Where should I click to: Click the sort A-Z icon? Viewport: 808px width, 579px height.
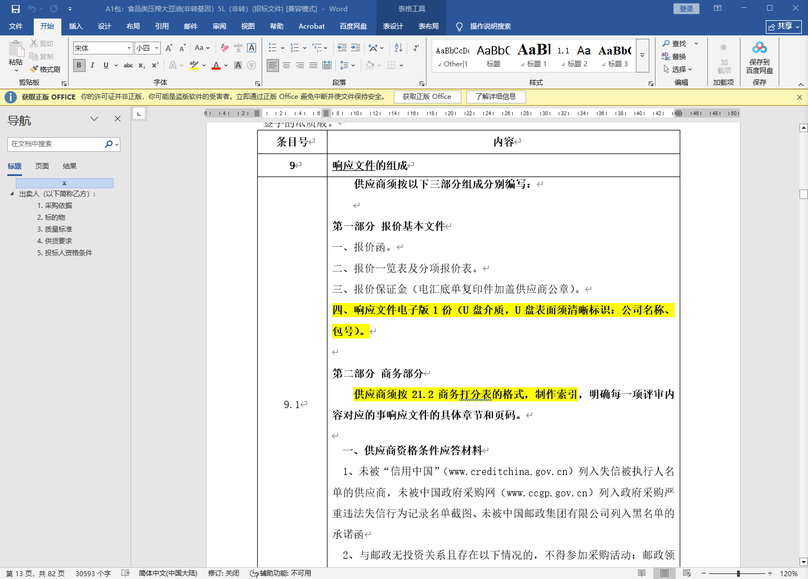click(398, 48)
